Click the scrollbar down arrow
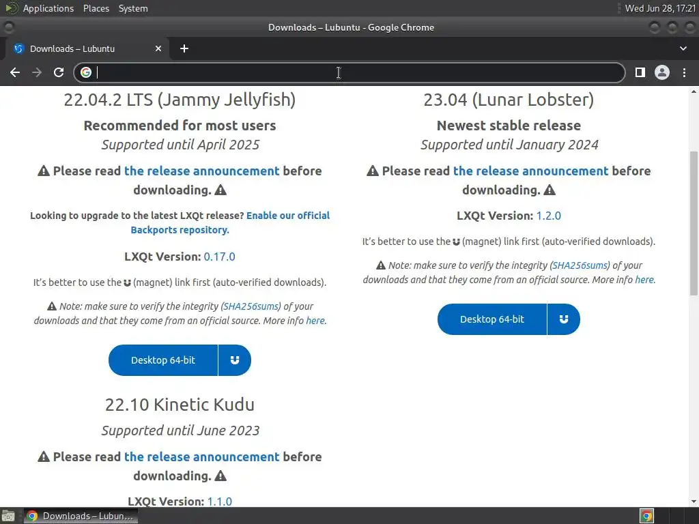The height and width of the screenshot is (524, 699). click(x=694, y=501)
